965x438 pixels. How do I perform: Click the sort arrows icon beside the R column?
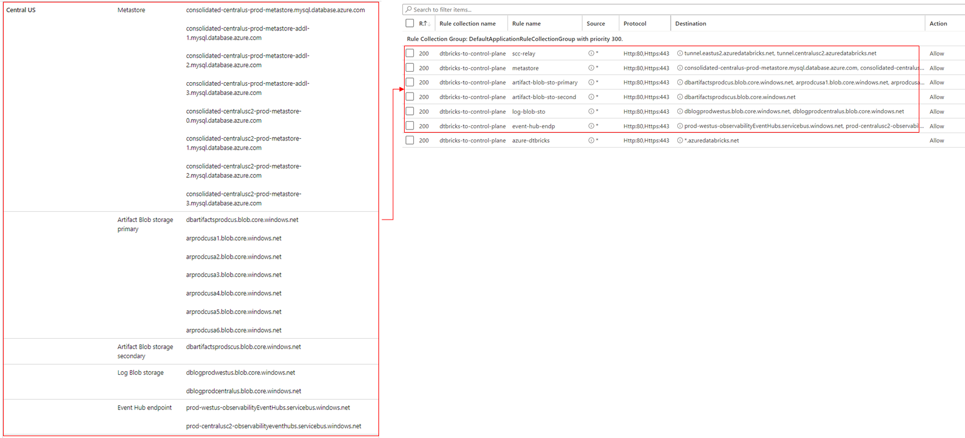tap(428, 24)
